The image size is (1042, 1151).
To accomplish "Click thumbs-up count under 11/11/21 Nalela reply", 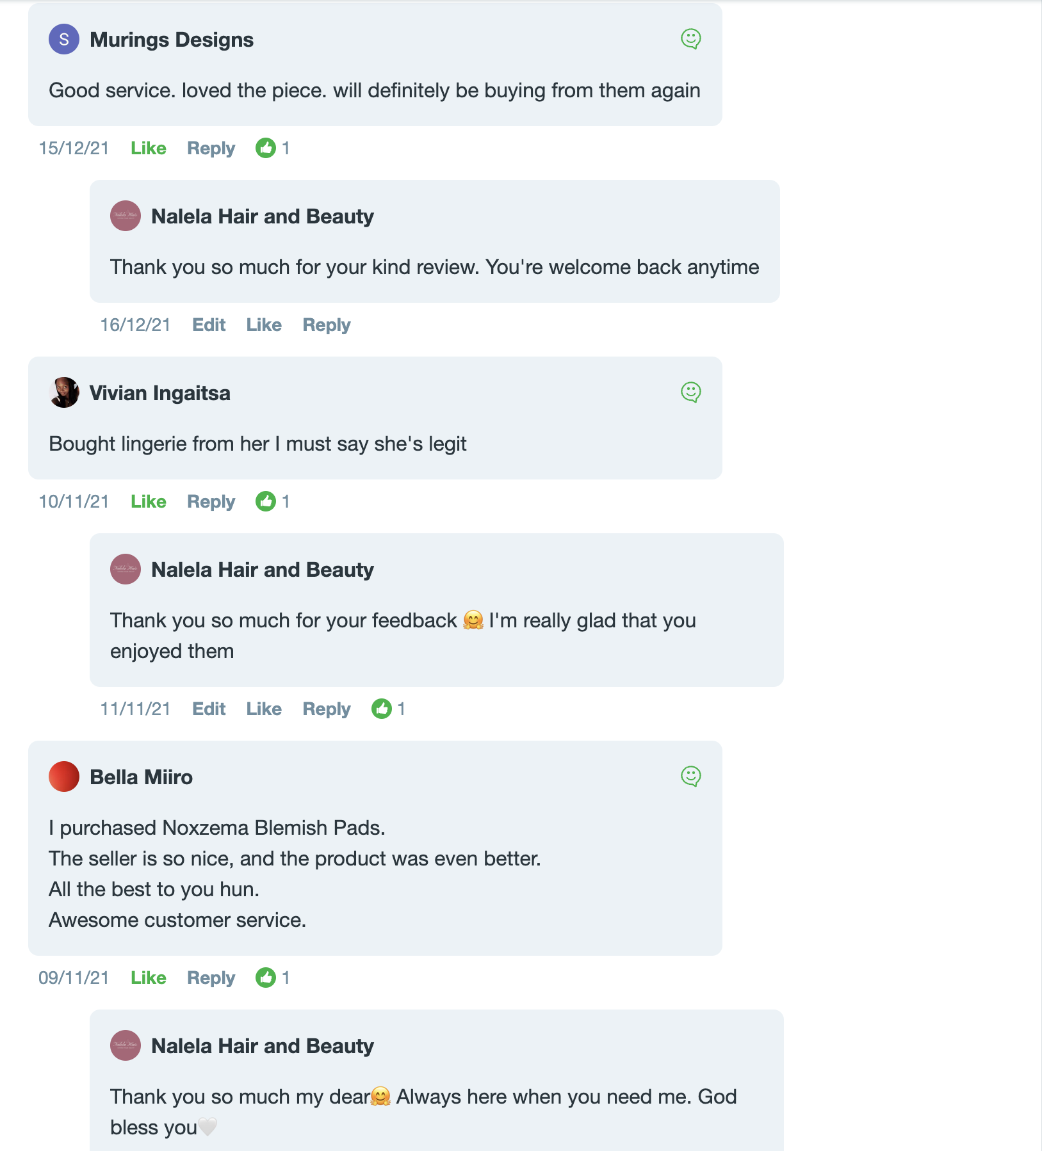I will click(x=389, y=709).
